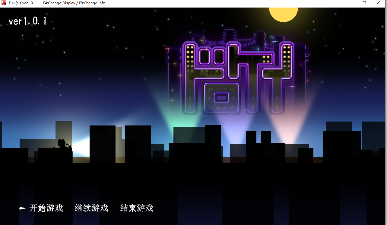The image size is (387, 225).
Task: Click the small neon window inside the logo
Action: click(x=221, y=97)
